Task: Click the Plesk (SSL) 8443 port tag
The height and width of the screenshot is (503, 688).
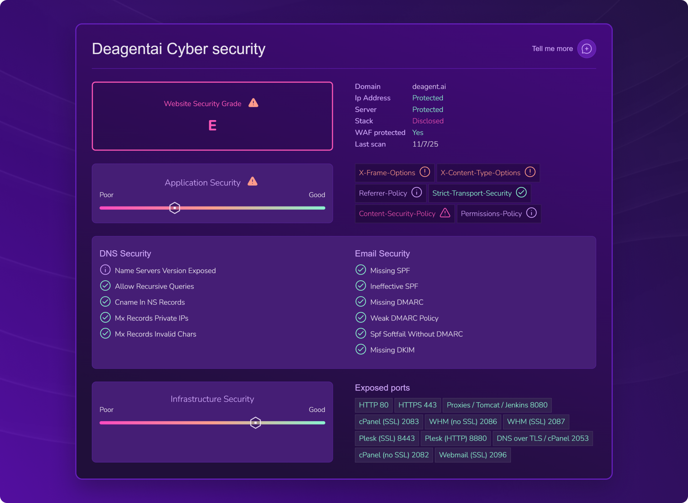Action: (x=387, y=438)
